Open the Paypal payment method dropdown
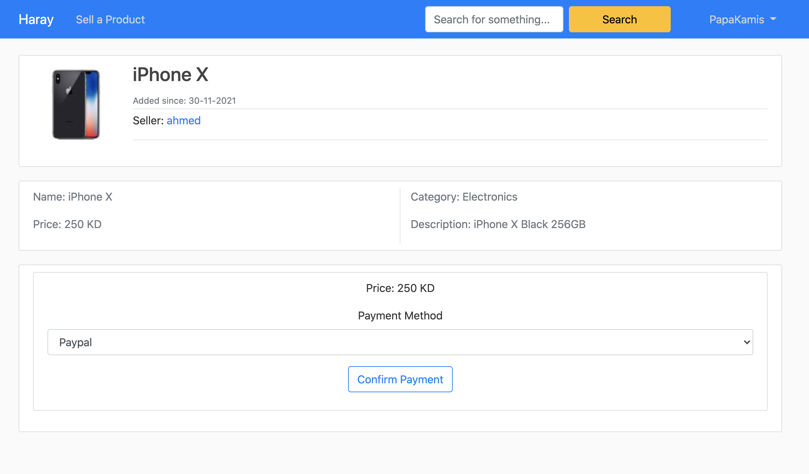This screenshot has width=809, height=474. tap(400, 342)
